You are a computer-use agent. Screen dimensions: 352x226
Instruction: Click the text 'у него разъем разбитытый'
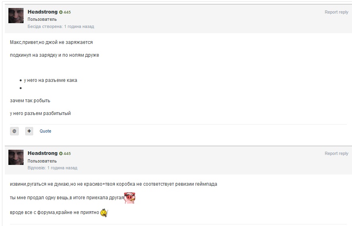click(40, 113)
